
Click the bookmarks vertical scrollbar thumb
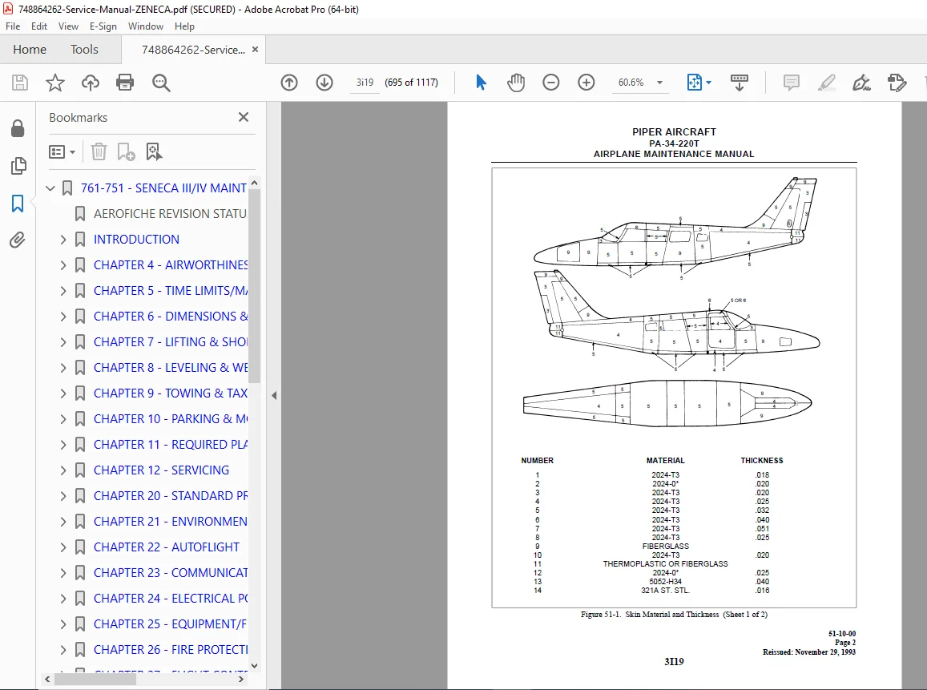[254, 287]
